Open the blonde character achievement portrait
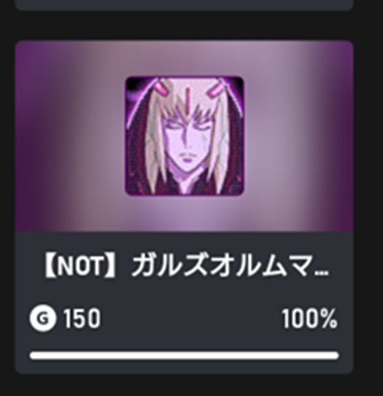This screenshot has height=396, width=383. pos(184,136)
